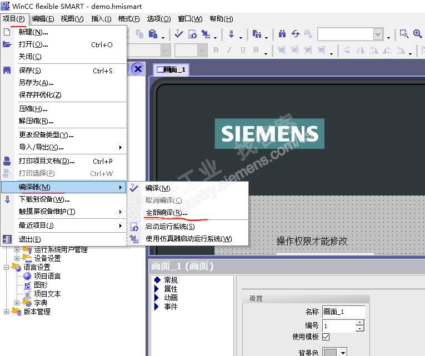Open the 插入(I) menu
This screenshot has height=356, width=425.
coord(101,19)
